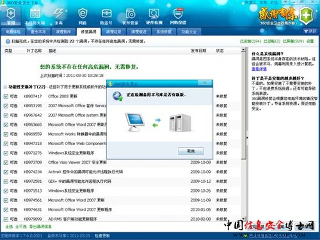The width and height of the screenshot is (320, 240).
Task: Open the 已安装(194) installed patches link
Action: click(250, 41)
